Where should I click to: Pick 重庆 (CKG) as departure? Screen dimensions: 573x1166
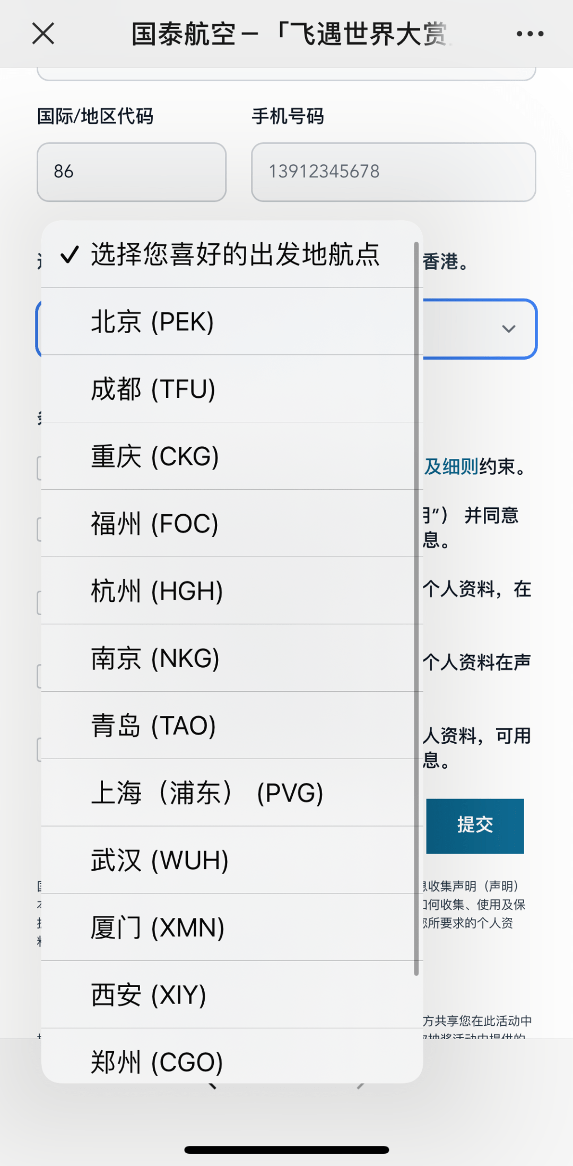pos(232,456)
